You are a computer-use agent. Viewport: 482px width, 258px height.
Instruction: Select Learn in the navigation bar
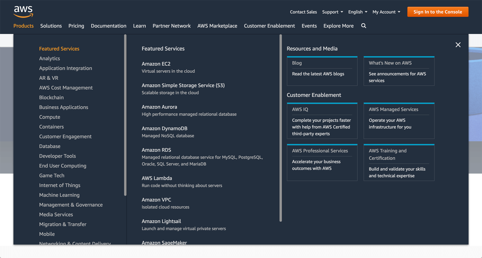click(139, 26)
